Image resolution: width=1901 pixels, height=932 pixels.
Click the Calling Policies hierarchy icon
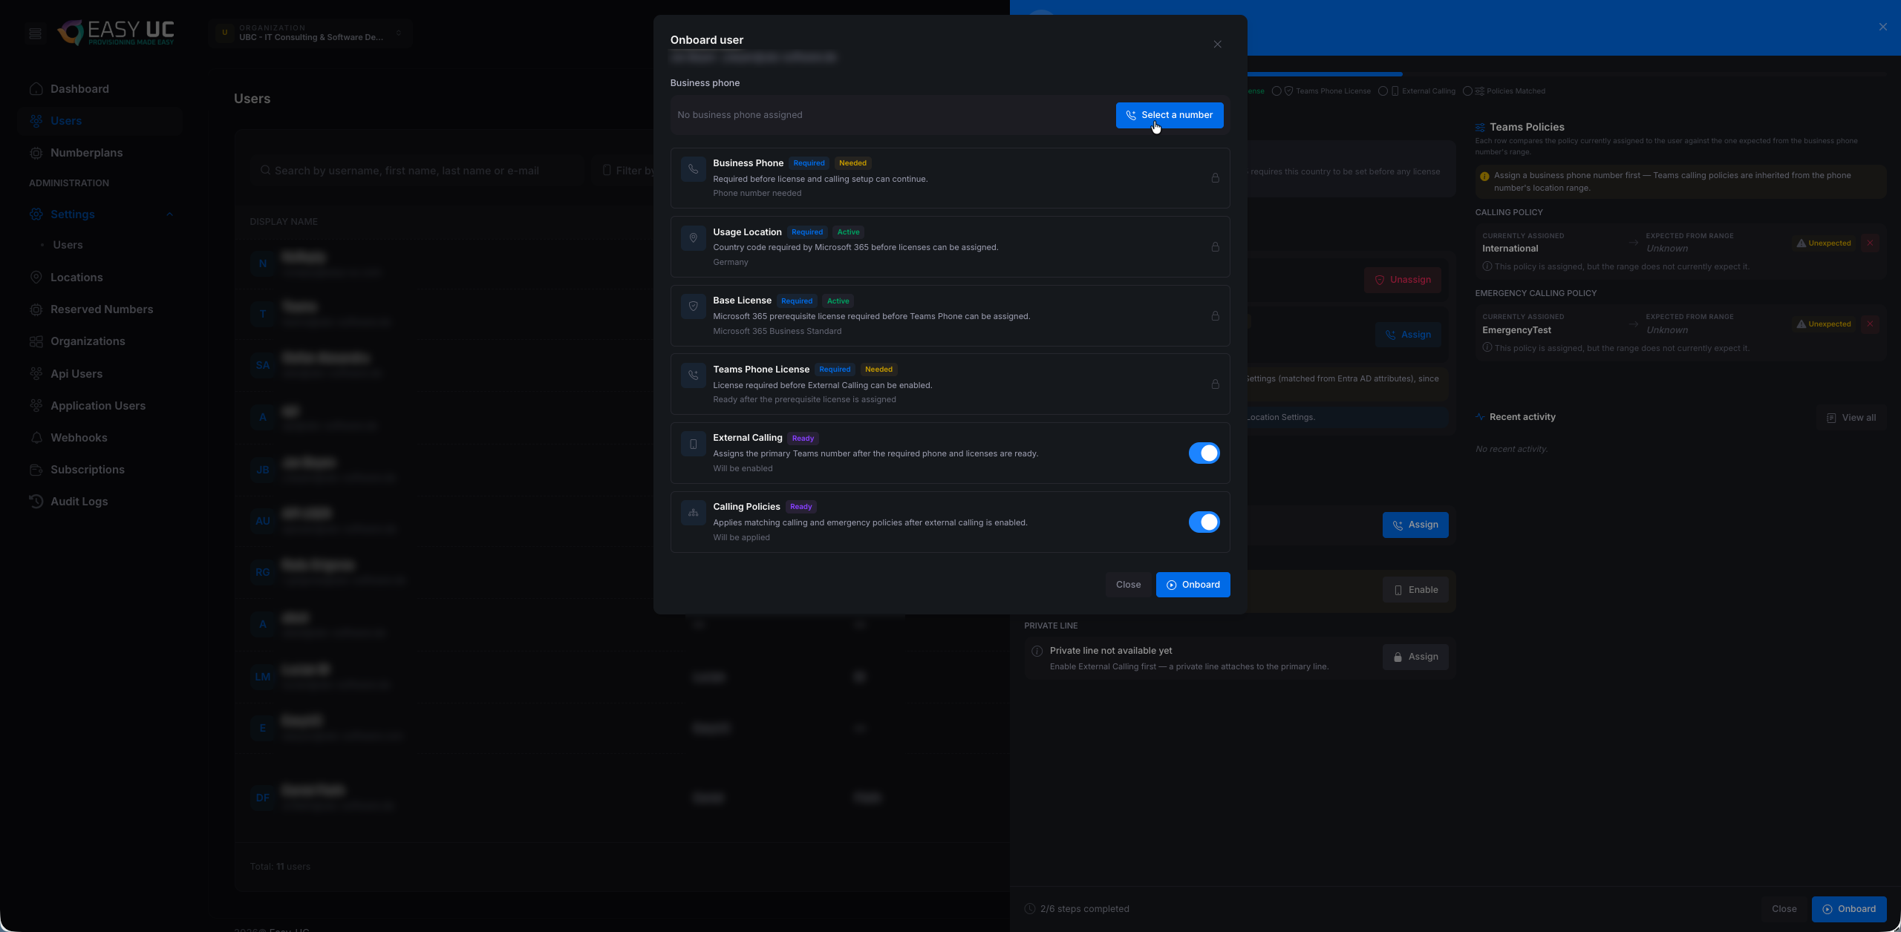coord(693,513)
